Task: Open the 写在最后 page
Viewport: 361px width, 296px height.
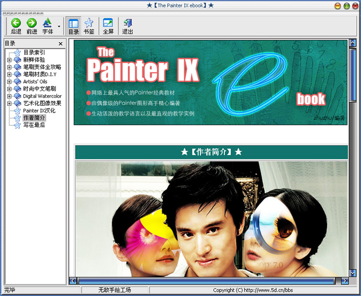Action: click(x=34, y=125)
